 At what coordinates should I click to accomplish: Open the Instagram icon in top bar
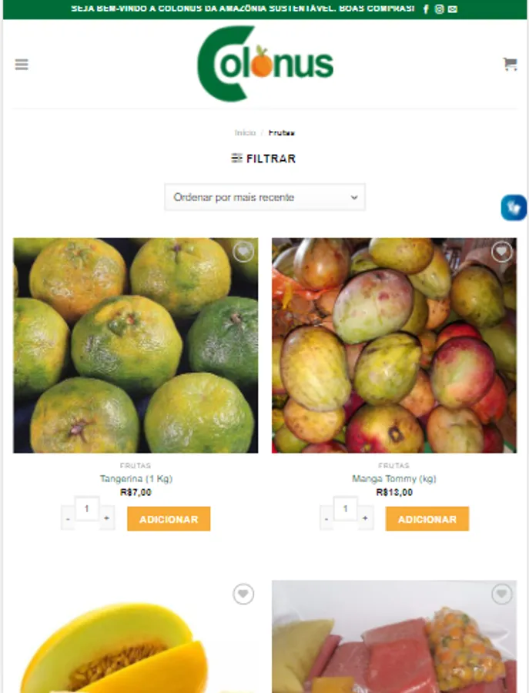[439, 9]
